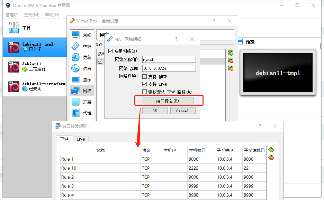Click the 网络 CIDR input field
The image size is (324, 200).
click(x=168, y=68)
